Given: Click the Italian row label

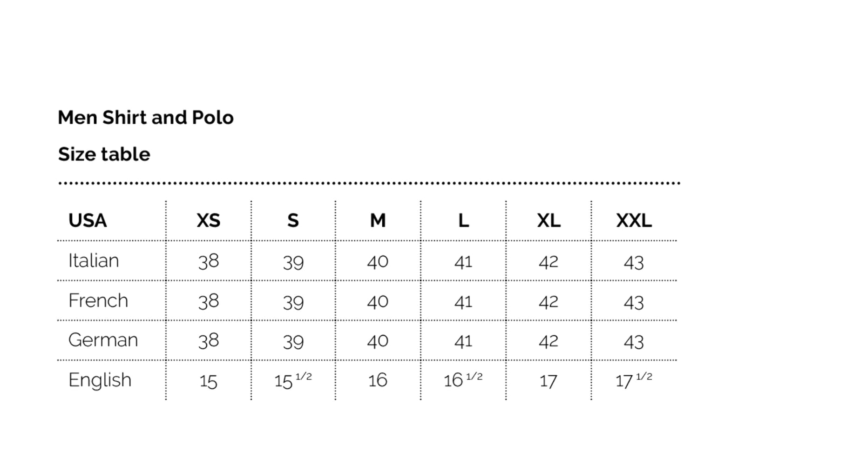Looking at the screenshot, I should coord(94,260).
